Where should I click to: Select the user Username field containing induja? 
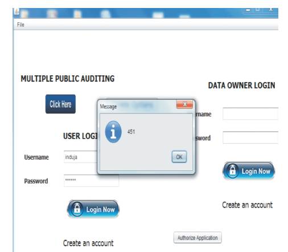point(81,157)
